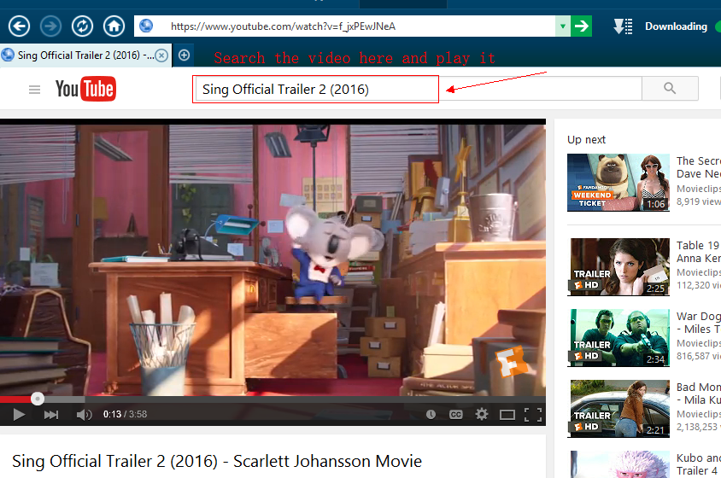
Task: Click the video progress bar handle
Action: (38, 399)
